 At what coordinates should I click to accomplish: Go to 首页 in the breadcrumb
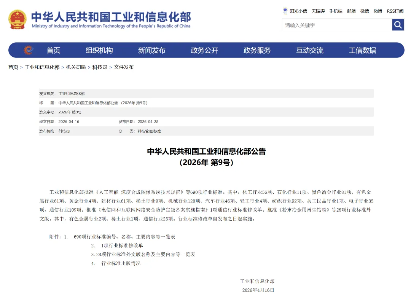point(13,67)
